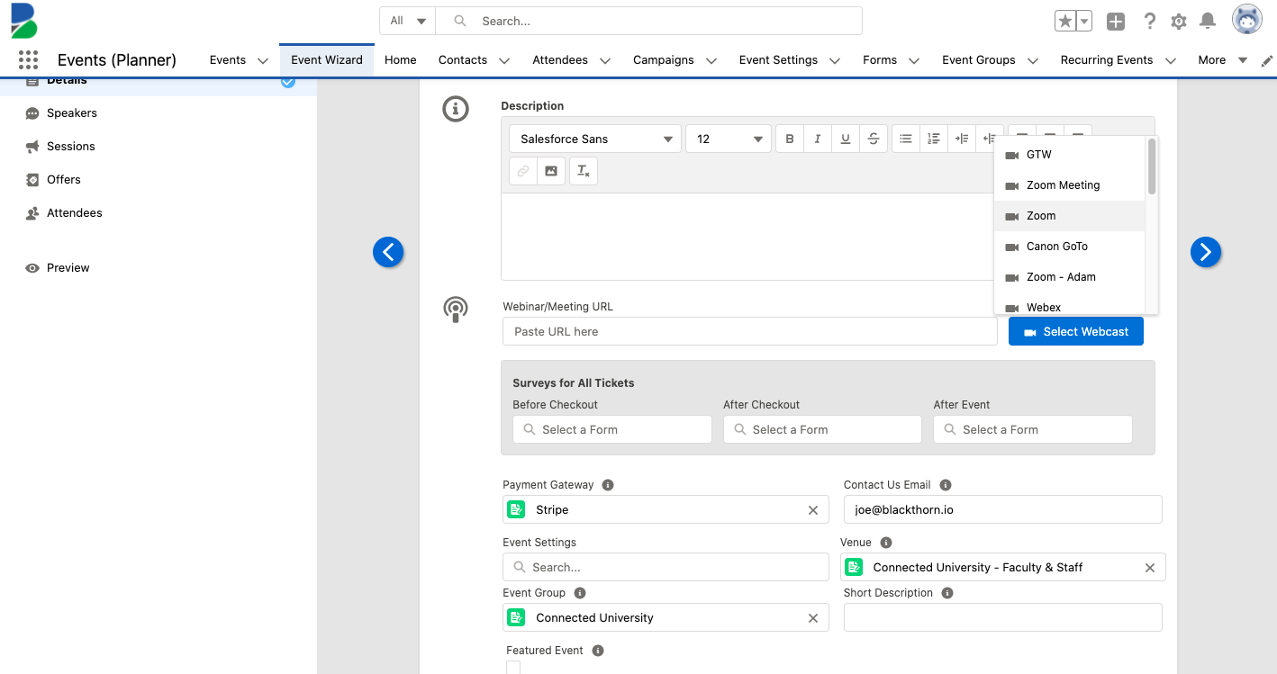Click the insert link icon
The width and height of the screenshot is (1277, 674).
[523, 171]
